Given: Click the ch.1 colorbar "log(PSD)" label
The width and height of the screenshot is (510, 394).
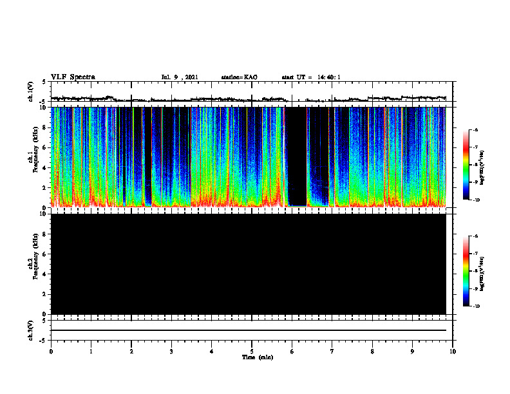Looking at the screenshot, I should point(482,168).
